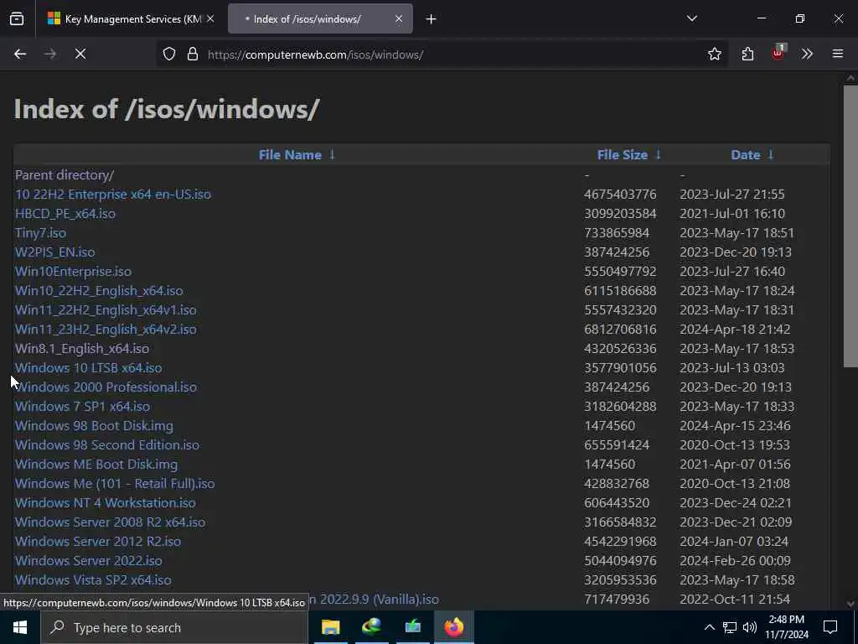Download W2PIS_EN.iso file
This screenshot has height=644, width=858.
click(x=54, y=252)
